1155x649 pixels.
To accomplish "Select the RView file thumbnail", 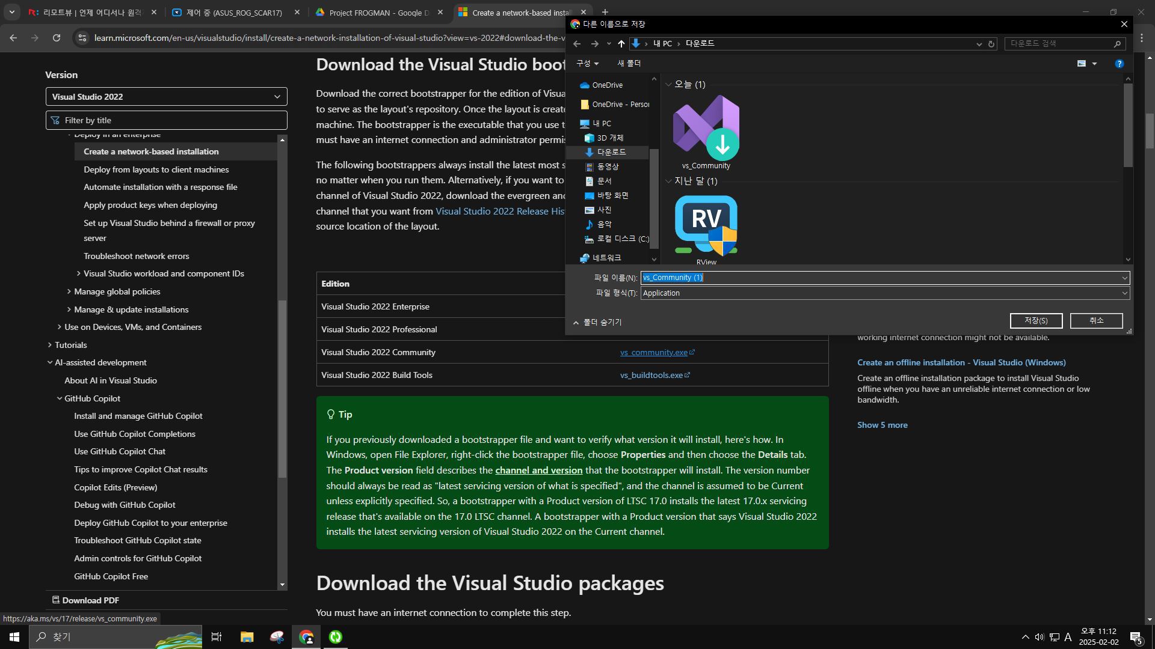I will [706, 230].
